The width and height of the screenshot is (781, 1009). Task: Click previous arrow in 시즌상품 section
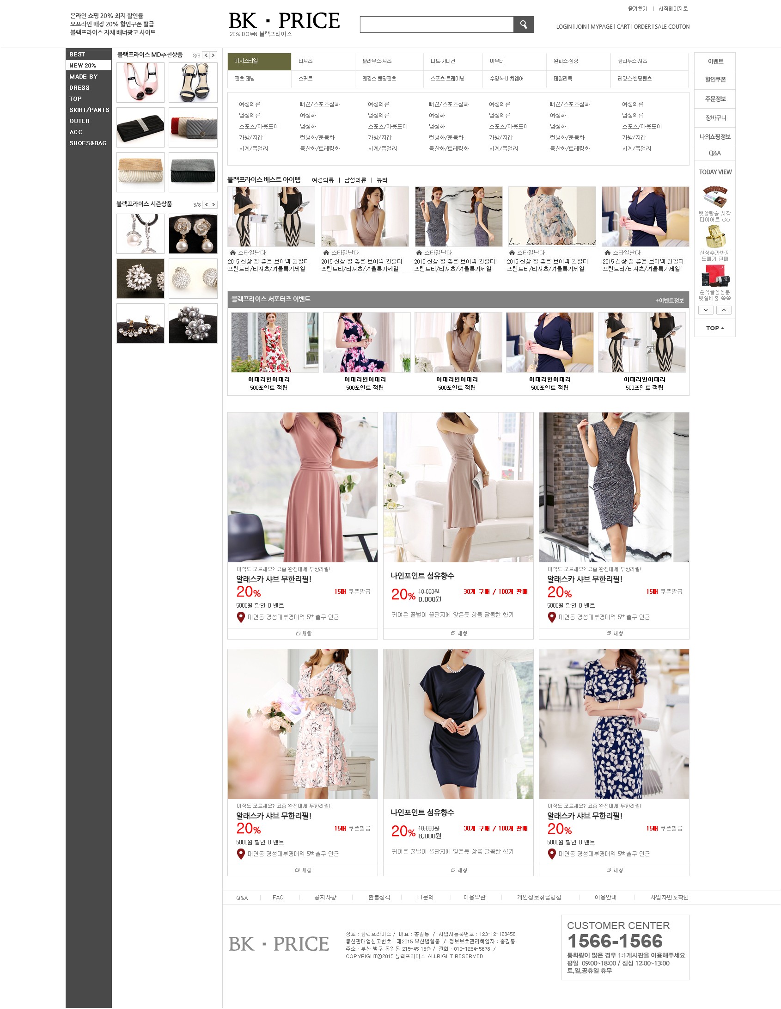(207, 204)
